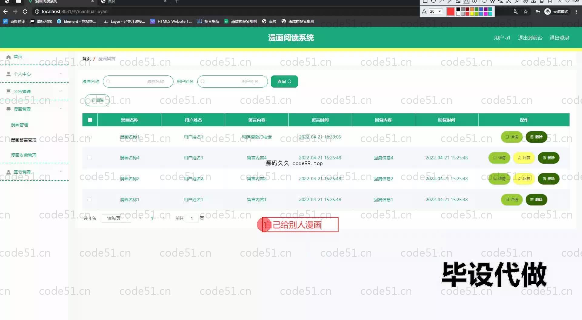Open 漫画留言管理 submenu item
Screen dimensions: 582x320
click(24, 140)
